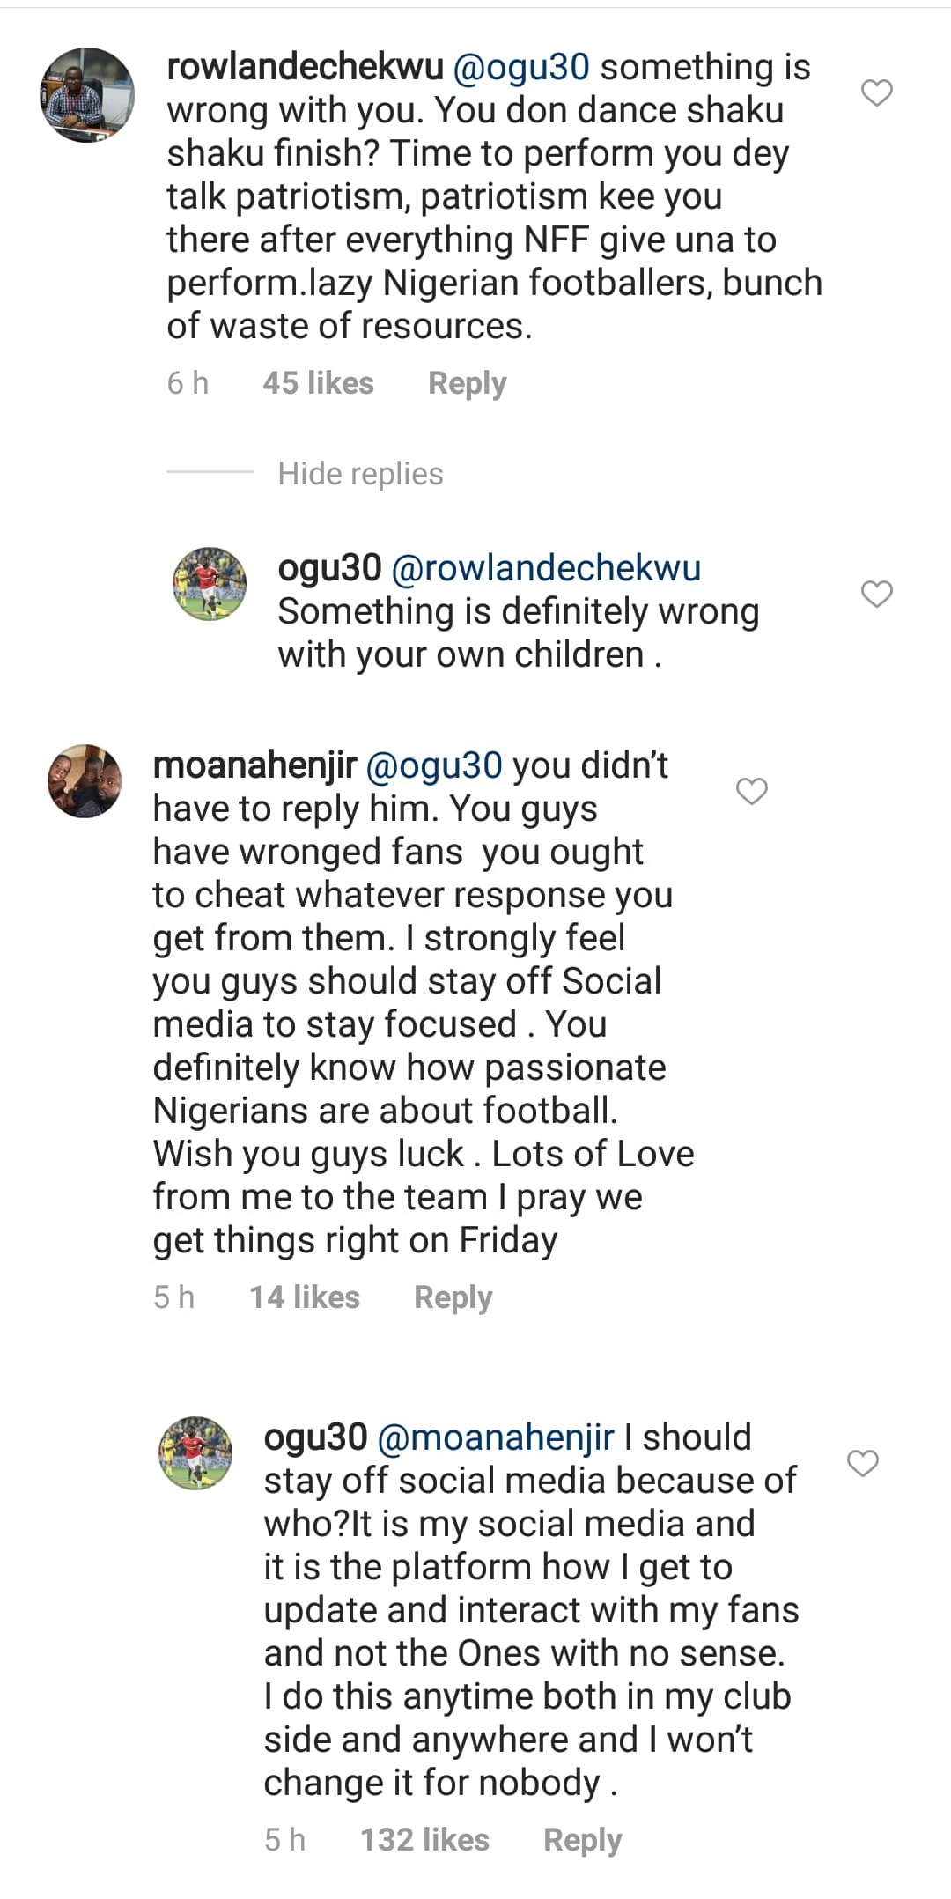This screenshot has width=951, height=1899.
Task: Tap ogu30's avatar on last reply
Action: [x=195, y=1453]
